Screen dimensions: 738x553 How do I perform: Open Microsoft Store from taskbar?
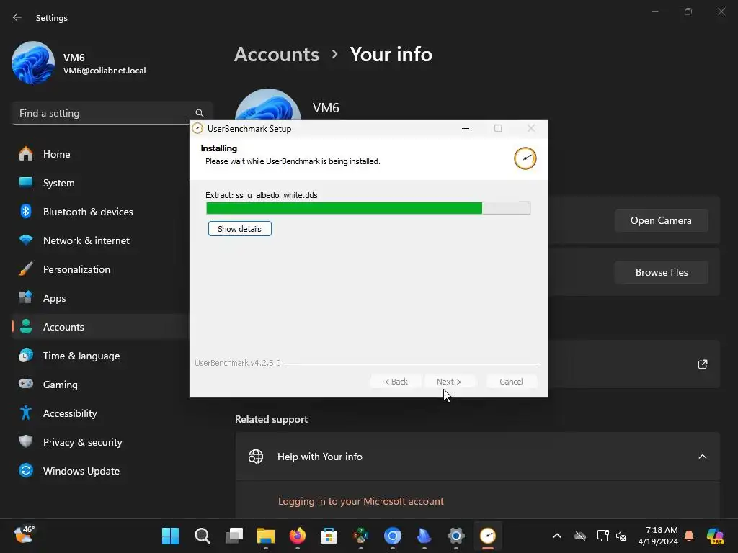coord(329,536)
